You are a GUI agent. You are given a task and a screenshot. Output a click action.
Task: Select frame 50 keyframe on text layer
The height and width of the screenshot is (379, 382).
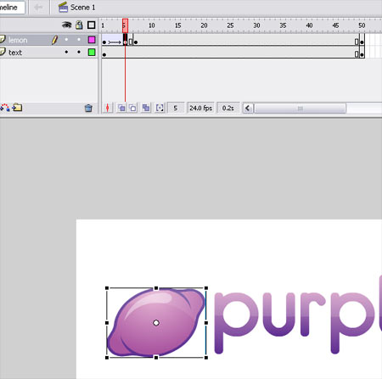click(362, 53)
